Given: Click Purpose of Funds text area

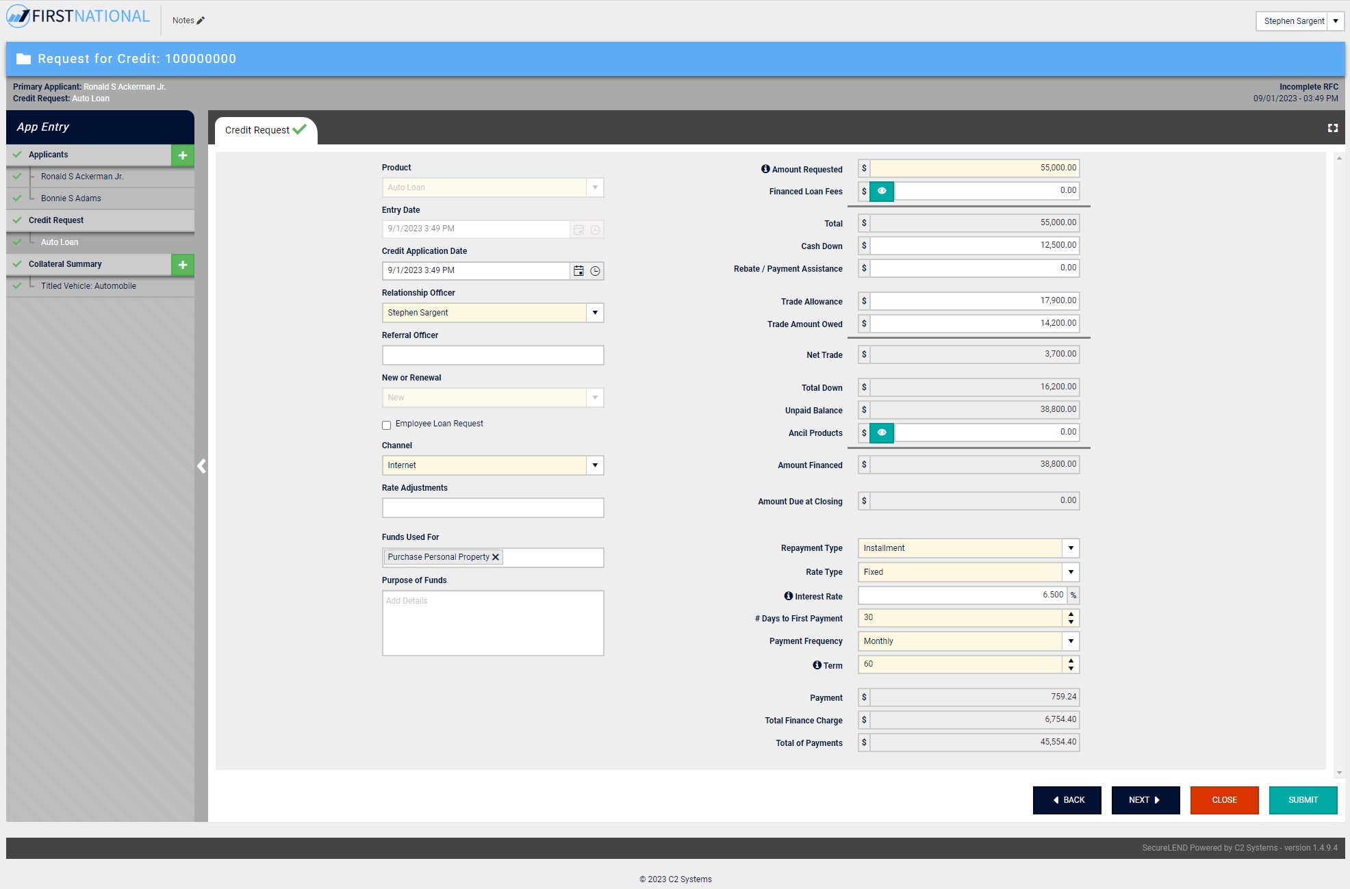Looking at the screenshot, I should tap(493, 623).
